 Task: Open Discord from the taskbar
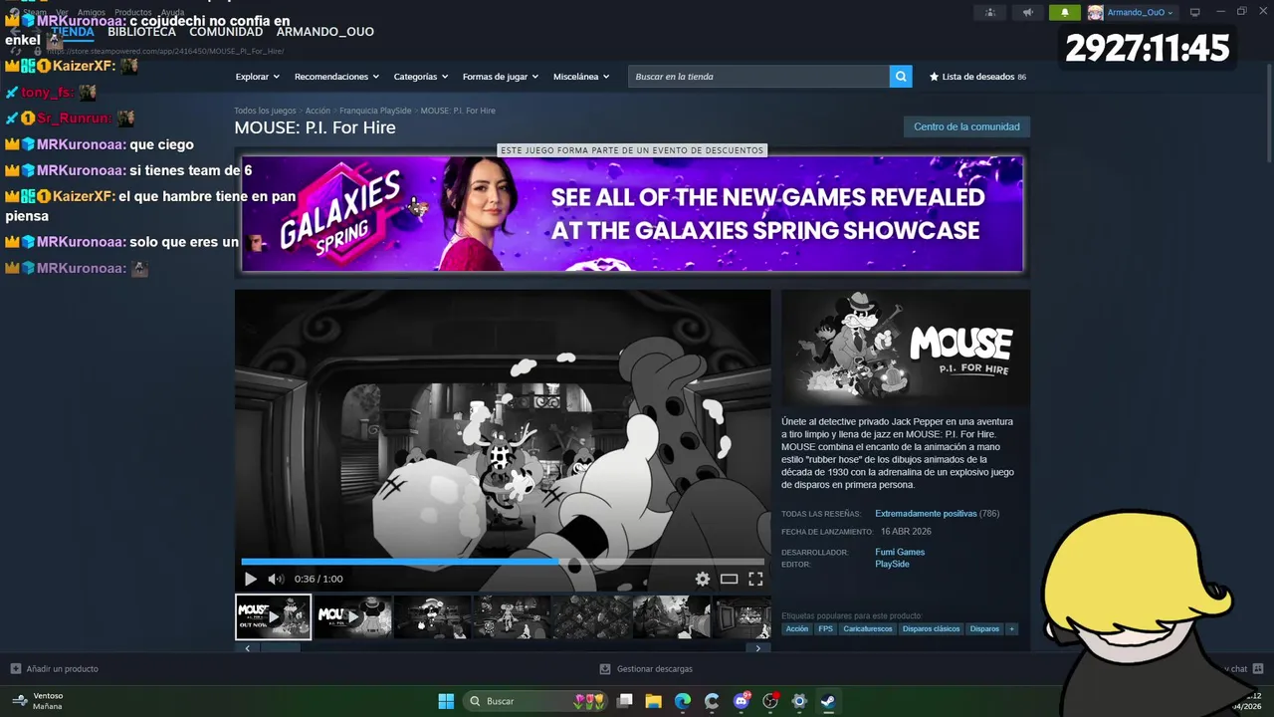[x=742, y=701]
